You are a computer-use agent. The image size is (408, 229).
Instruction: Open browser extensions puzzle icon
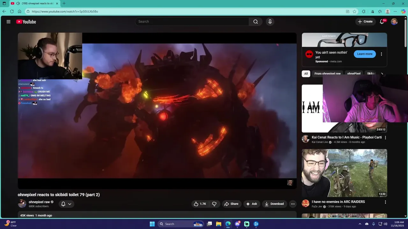[x=364, y=11]
